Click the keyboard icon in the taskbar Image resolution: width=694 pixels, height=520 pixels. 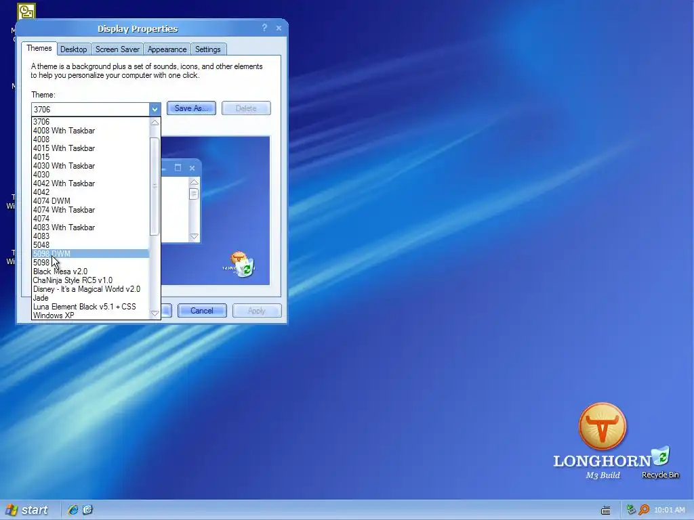click(x=605, y=511)
